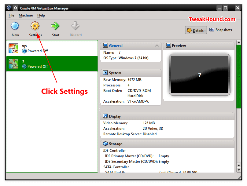The height and width of the screenshot is (186, 247).
Task: Click the IDE Controller label
Action: (114, 151)
